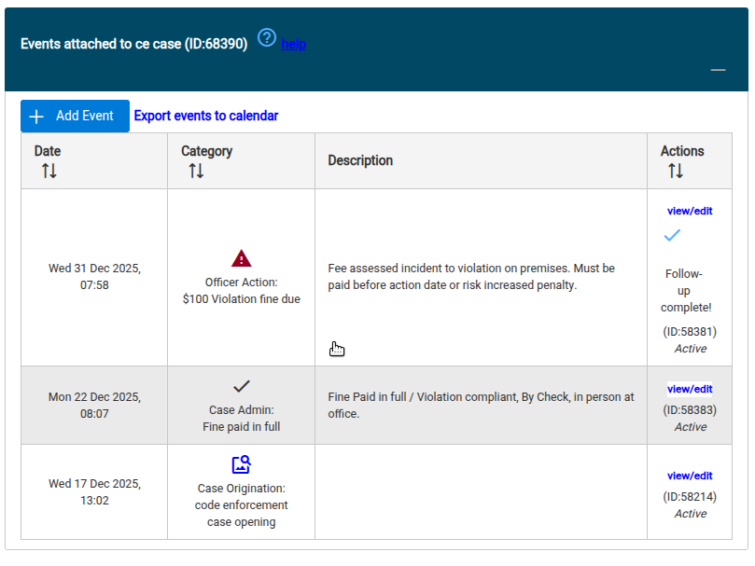Open the help link in header
Viewport: 755px width, 566px height.
point(294,44)
